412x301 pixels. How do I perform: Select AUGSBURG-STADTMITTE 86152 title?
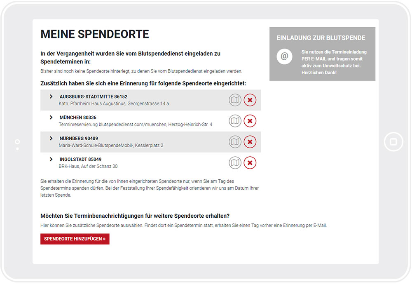[94, 97]
